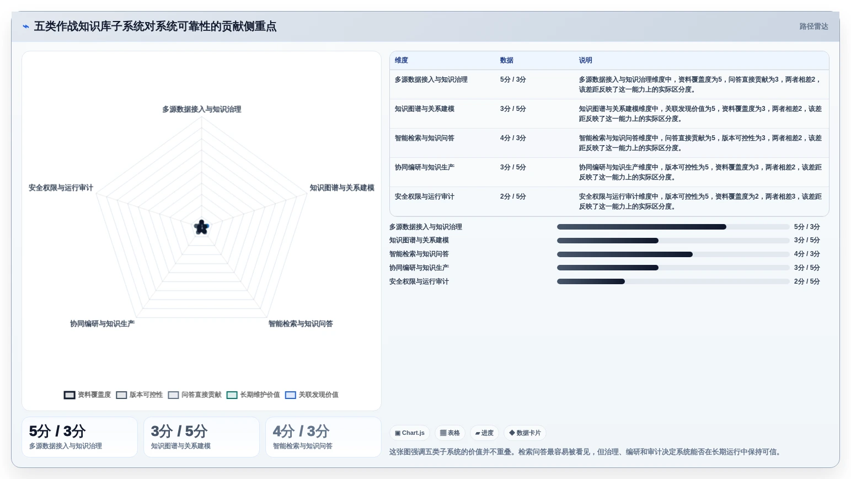Screen dimensions: 851x479
Task: Click the 数据卡片 tag chip
Action: coord(525,433)
